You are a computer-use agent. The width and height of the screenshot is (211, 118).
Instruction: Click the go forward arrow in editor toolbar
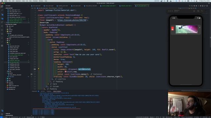196,6
